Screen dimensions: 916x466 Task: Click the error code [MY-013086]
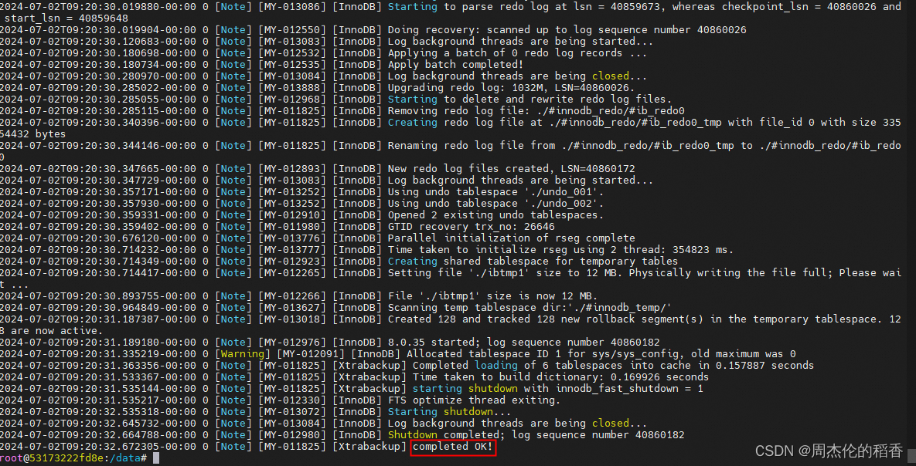[x=293, y=7]
